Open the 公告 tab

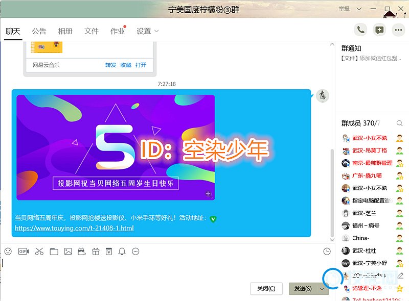pos(39,31)
